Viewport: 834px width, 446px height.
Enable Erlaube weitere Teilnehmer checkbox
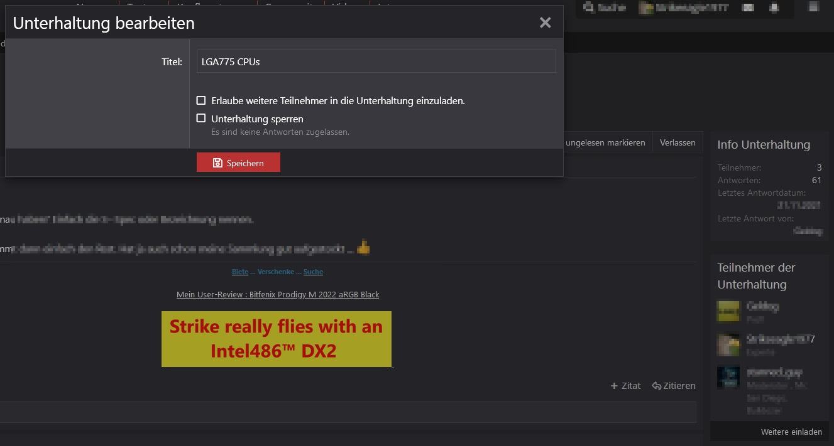click(x=201, y=100)
